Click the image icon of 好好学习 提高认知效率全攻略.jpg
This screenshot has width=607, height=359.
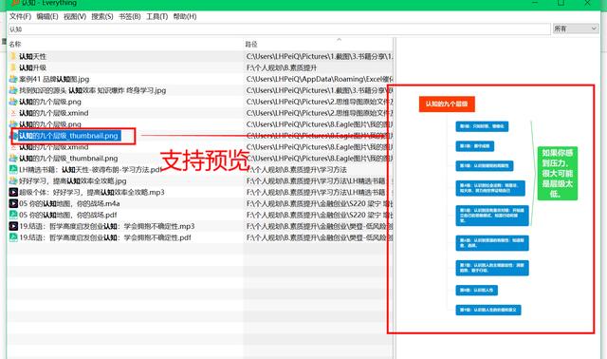tap(13, 180)
